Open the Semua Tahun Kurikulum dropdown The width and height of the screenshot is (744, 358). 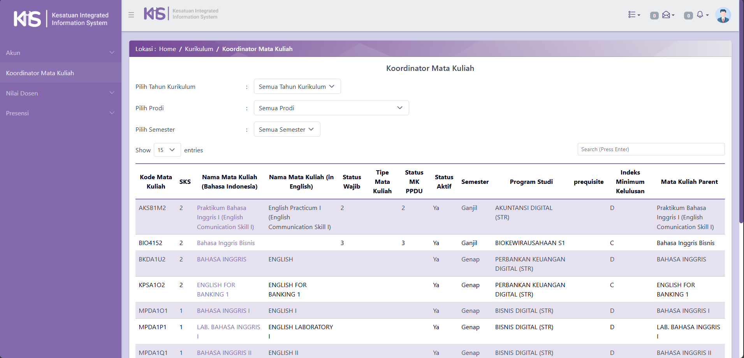pos(297,86)
